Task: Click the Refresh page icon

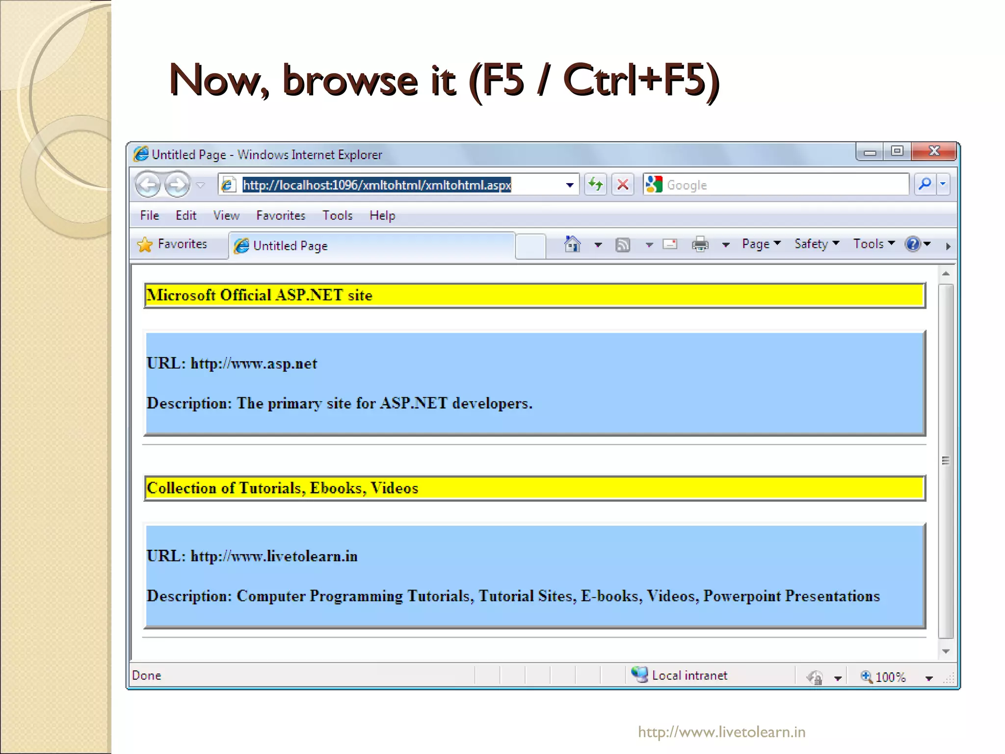Action: (x=596, y=185)
